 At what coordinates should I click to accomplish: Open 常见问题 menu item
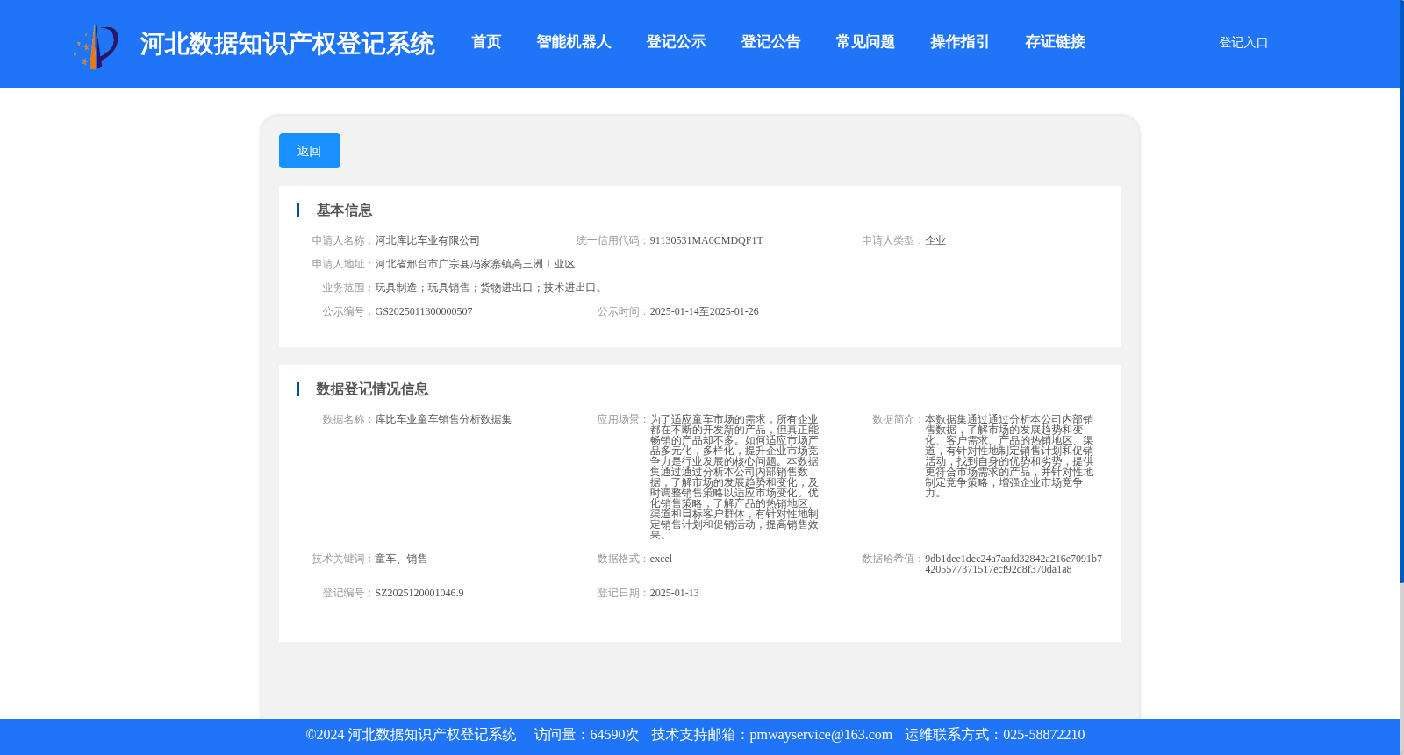click(865, 42)
